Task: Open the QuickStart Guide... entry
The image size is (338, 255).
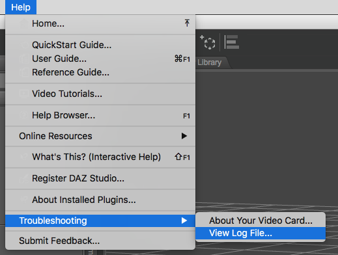Action: pyautogui.click(x=100, y=45)
